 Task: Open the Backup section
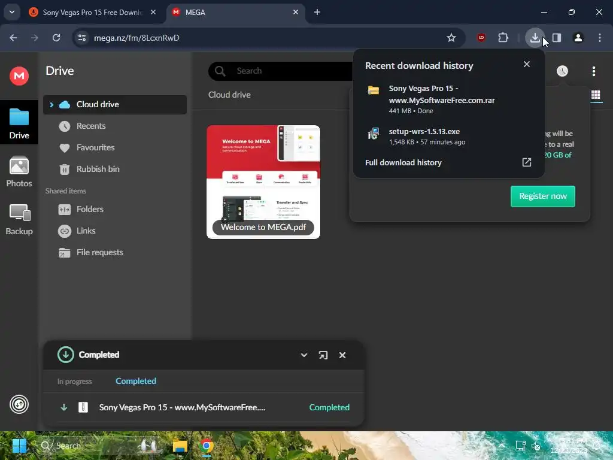pos(19,219)
